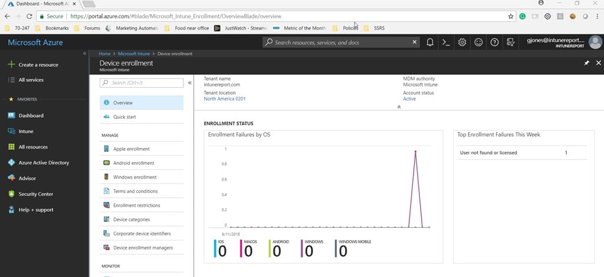This screenshot has width=604, height=277.
Task: Click the Terms and conditions icon
Action: click(x=106, y=191)
